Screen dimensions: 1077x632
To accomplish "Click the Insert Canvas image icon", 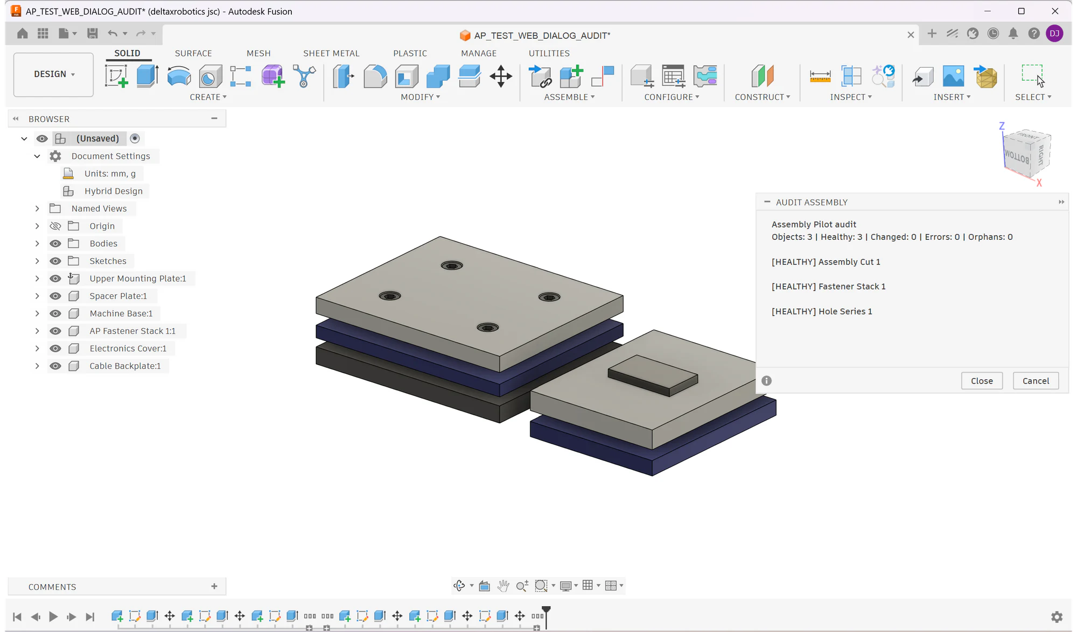I will pos(953,76).
